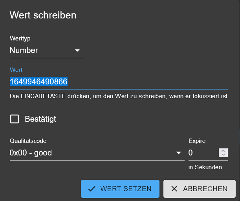Click the EINGABETASTE hint text
Screen dimensions: 240x201
pyautogui.click(x=119, y=96)
